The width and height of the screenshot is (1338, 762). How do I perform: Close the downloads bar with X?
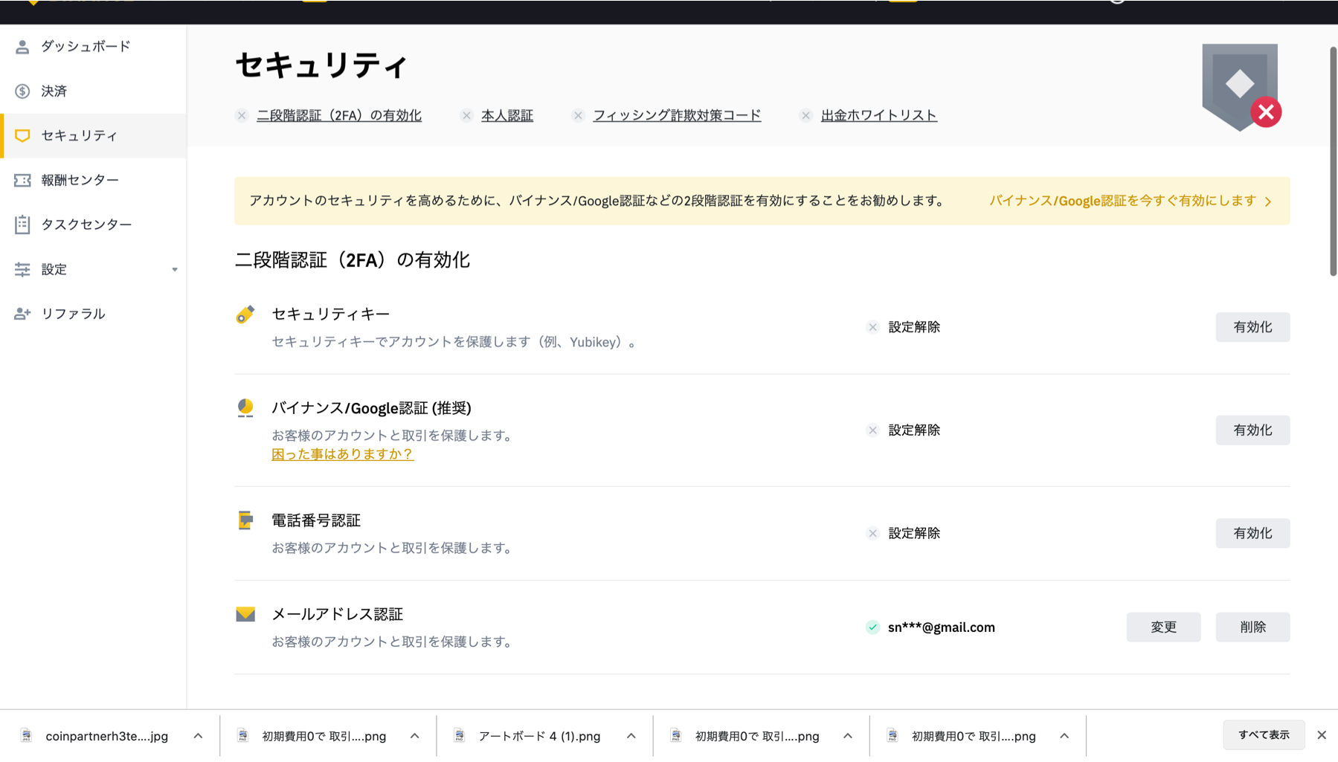(1322, 735)
